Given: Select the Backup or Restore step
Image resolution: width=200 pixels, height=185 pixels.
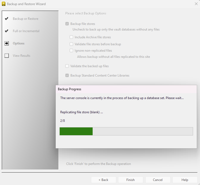Looking at the screenshot, I should pyautogui.click(x=25, y=19).
